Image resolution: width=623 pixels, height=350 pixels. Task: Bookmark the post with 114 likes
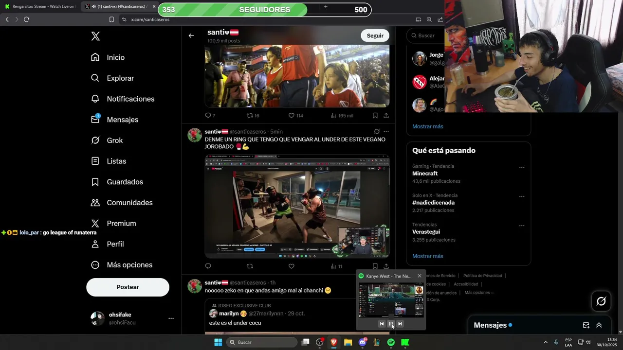point(375,116)
